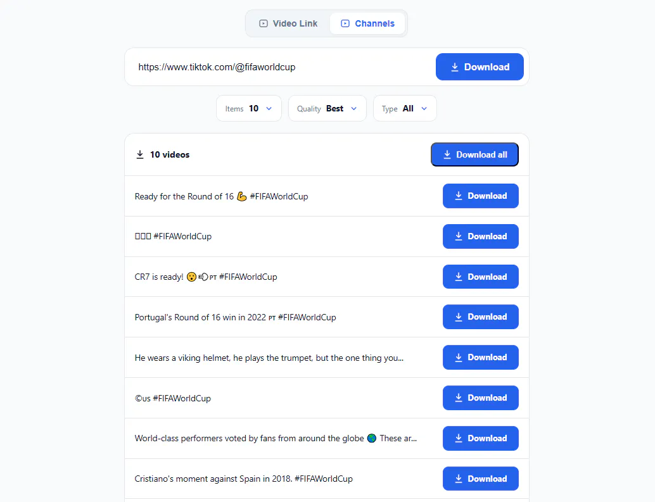Click the TikTok channel URL input field
This screenshot has width=655, height=502.
point(280,66)
